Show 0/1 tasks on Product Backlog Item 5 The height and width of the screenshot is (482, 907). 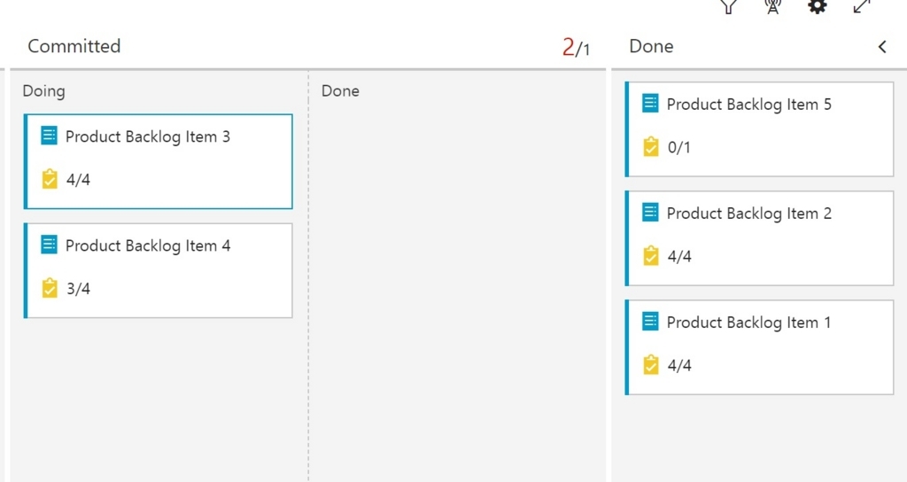667,147
